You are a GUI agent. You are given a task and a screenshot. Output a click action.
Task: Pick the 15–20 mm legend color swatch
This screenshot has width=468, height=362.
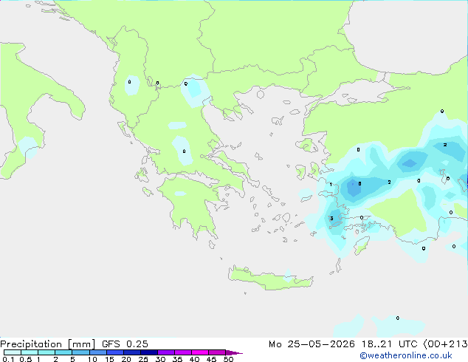[x=114, y=352]
